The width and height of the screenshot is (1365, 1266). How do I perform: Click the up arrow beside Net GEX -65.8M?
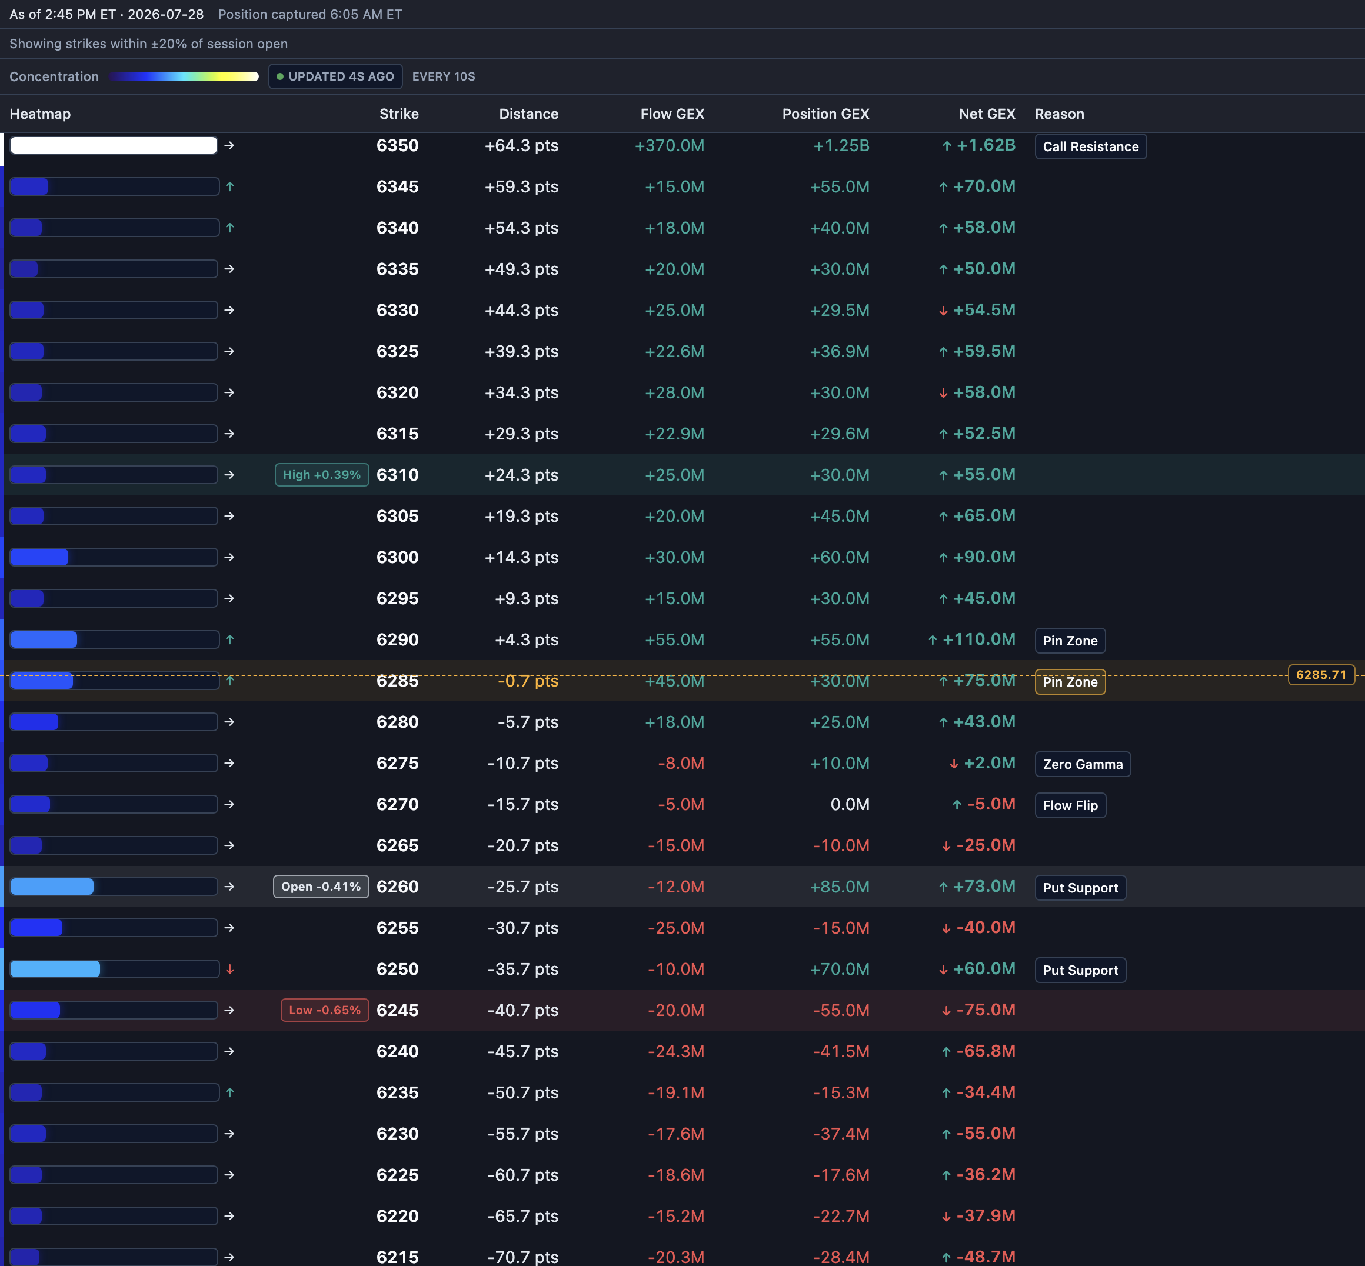[x=946, y=1051]
